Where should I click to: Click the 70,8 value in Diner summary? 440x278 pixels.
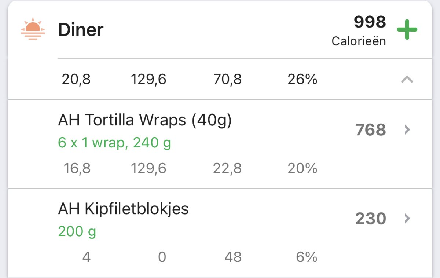click(227, 79)
